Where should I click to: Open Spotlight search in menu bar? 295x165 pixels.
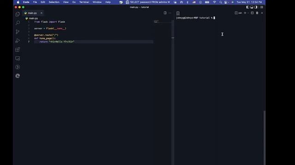pos(220,2)
